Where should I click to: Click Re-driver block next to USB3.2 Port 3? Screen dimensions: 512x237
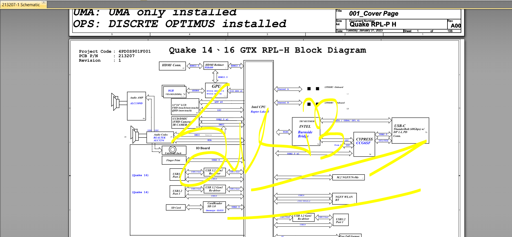click(214, 189)
